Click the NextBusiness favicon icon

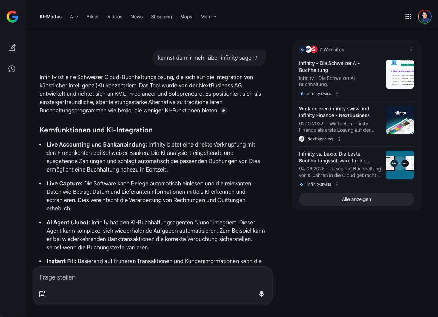tap(302, 139)
